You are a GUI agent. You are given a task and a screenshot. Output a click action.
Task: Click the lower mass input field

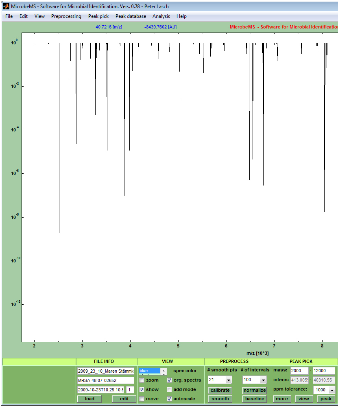299,371
